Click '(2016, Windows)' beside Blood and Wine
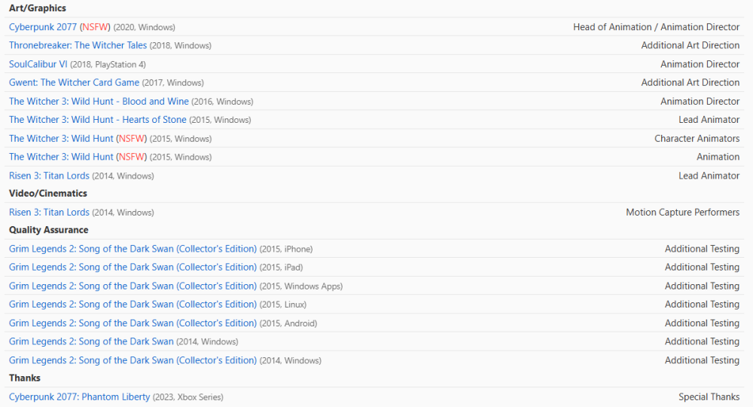This screenshot has height=407, width=753. click(x=222, y=102)
